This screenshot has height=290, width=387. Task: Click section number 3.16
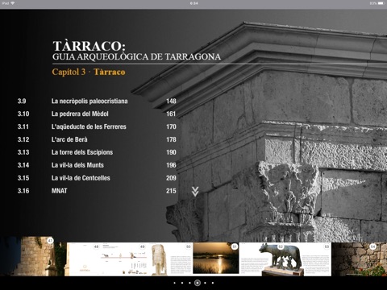coord(23,191)
